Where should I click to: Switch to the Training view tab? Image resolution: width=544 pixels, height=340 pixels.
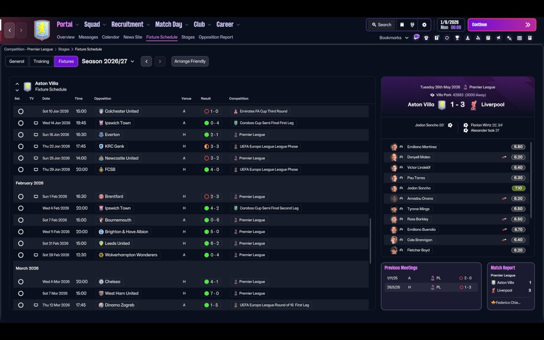pyautogui.click(x=41, y=61)
